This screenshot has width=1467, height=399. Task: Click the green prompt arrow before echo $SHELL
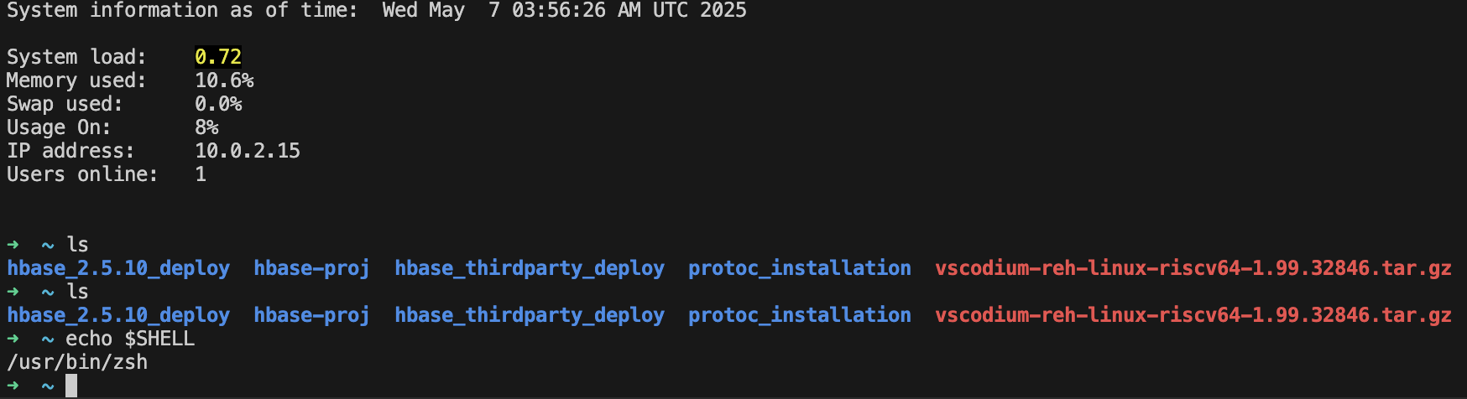(x=13, y=339)
